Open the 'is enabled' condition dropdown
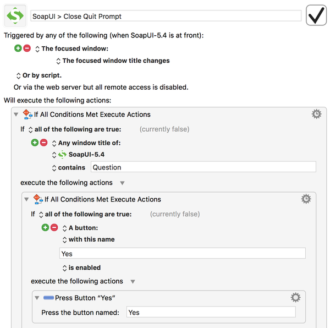 point(64,267)
